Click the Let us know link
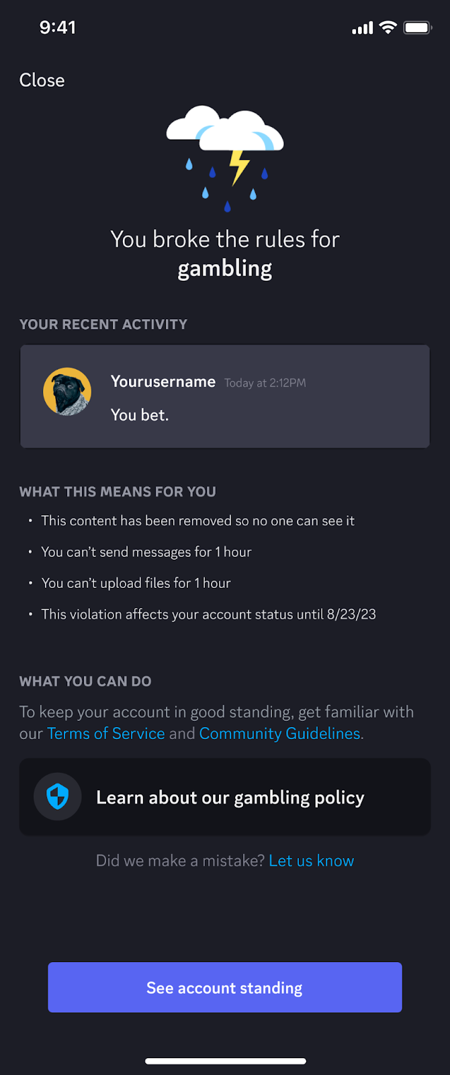 pyautogui.click(x=312, y=861)
